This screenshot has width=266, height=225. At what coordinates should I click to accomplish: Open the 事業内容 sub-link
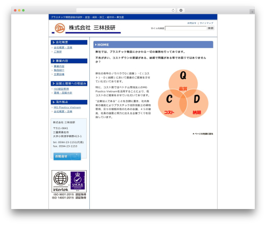(x=59, y=66)
